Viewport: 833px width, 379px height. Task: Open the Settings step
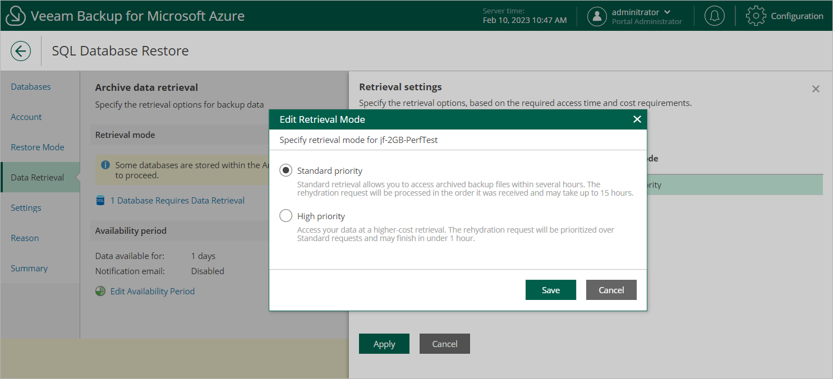(26, 208)
